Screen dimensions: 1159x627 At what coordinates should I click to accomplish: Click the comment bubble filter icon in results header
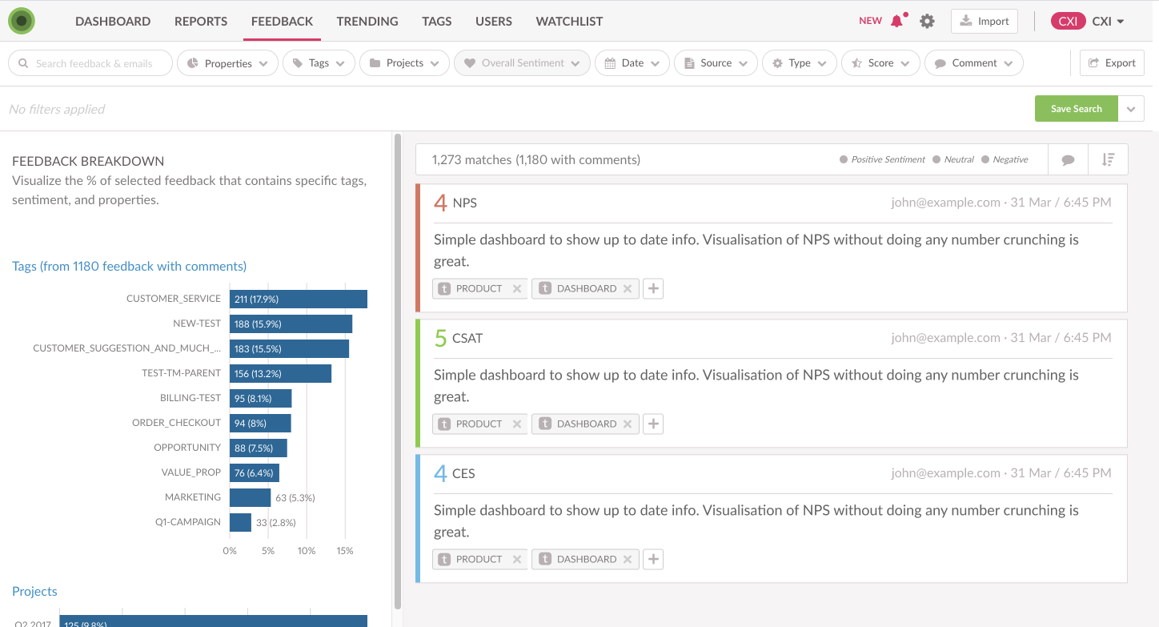[1068, 159]
